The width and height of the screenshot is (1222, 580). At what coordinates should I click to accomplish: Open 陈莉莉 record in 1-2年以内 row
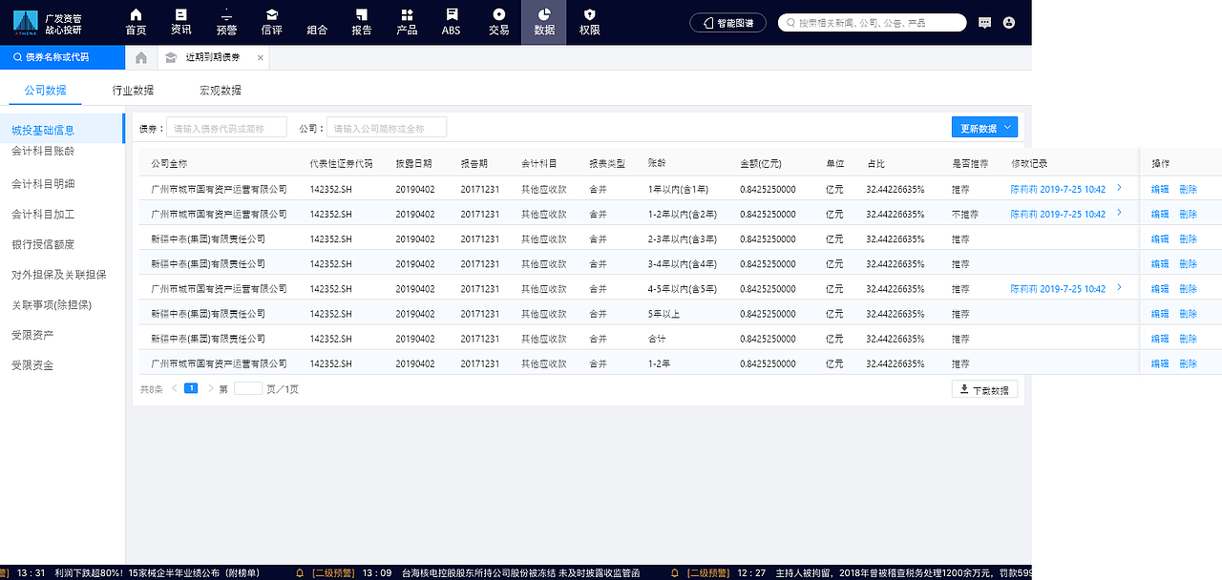pos(1058,215)
